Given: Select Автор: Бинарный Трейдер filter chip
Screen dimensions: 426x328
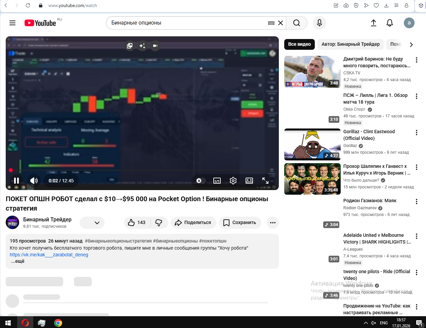Looking at the screenshot, I should pos(350,44).
